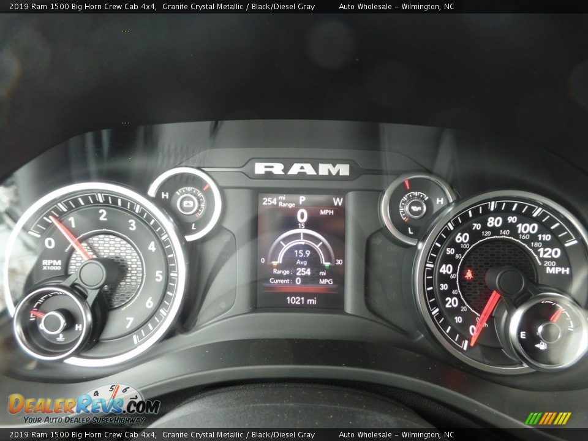
Task: Select the 1021 mi odometer reading
Action: click(x=300, y=300)
